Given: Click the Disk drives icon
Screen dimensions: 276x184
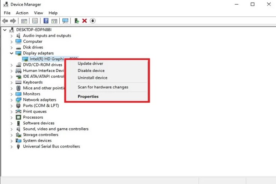Looking at the screenshot, I should click(x=18, y=48).
